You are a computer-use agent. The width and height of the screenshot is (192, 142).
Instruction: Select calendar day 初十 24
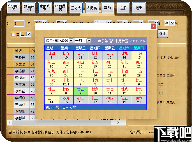[x=66, y=73]
